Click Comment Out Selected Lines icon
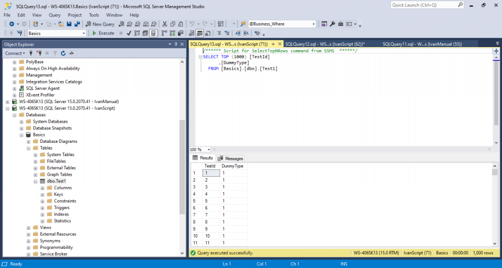 click(x=219, y=33)
